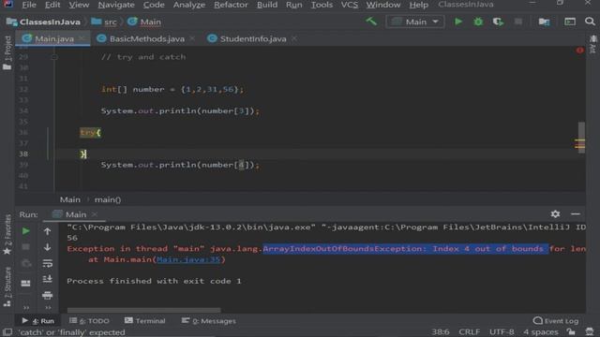Open the Tools menu
Screen dimensions: 600x337
click(322, 5)
